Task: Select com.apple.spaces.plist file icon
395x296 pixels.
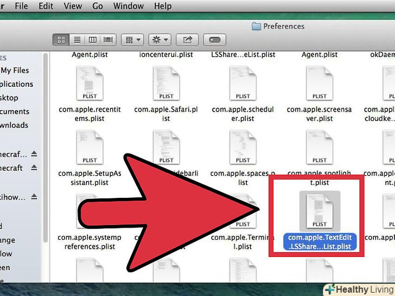Action: pyautogui.click(x=243, y=147)
